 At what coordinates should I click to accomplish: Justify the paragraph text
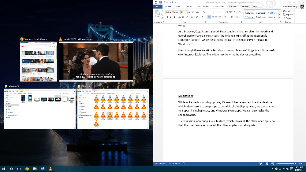220,17
